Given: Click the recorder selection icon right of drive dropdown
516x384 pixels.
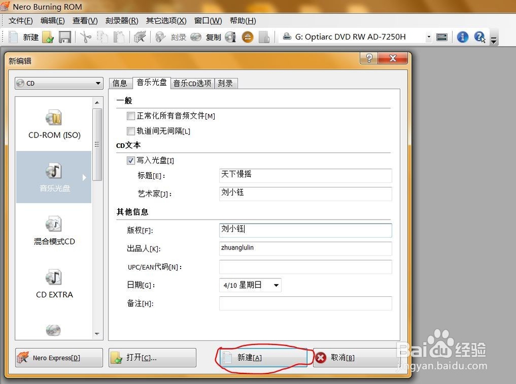Looking at the screenshot, I should pos(442,37).
